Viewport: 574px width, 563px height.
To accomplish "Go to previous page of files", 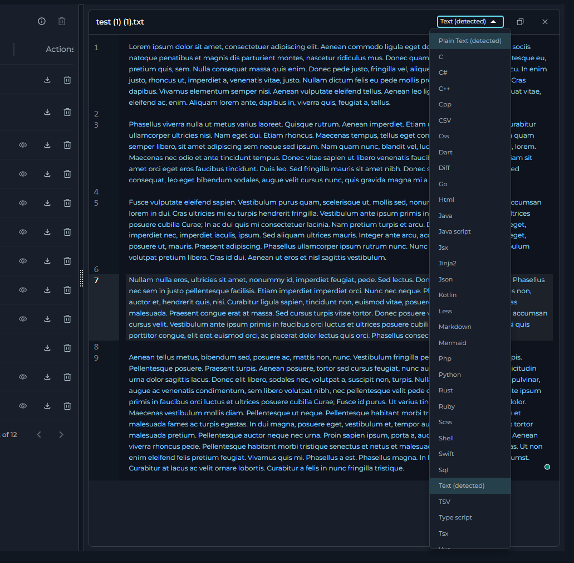I will (x=39, y=435).
